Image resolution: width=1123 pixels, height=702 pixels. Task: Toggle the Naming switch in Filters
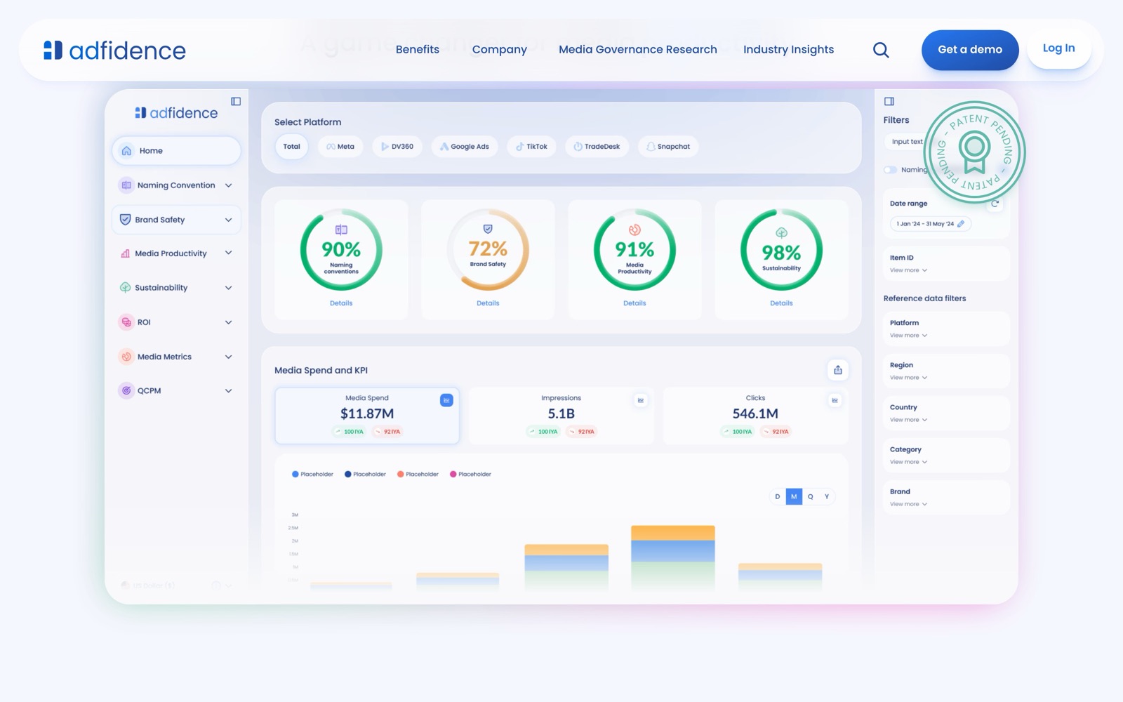point(890,170)
